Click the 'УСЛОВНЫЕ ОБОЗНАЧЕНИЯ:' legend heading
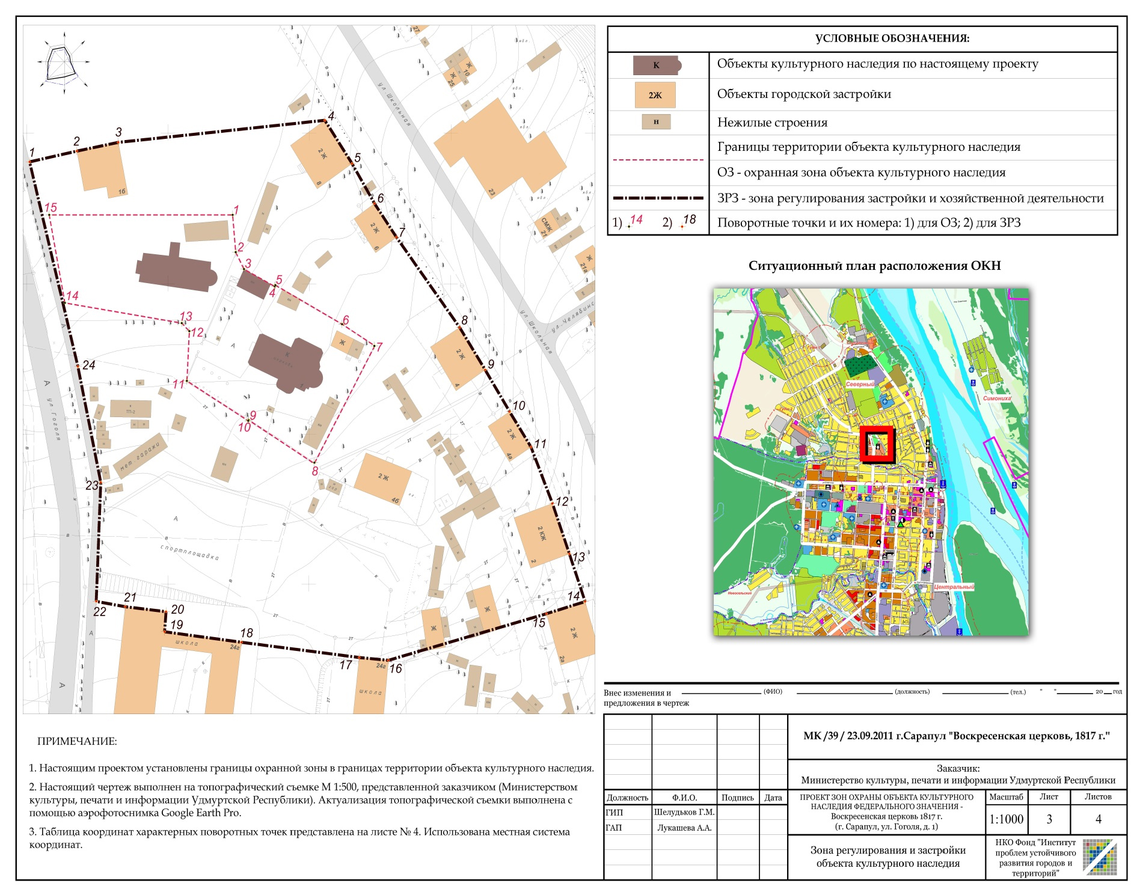This screenshot has height=895, width=1140. [x=892, y=38]
